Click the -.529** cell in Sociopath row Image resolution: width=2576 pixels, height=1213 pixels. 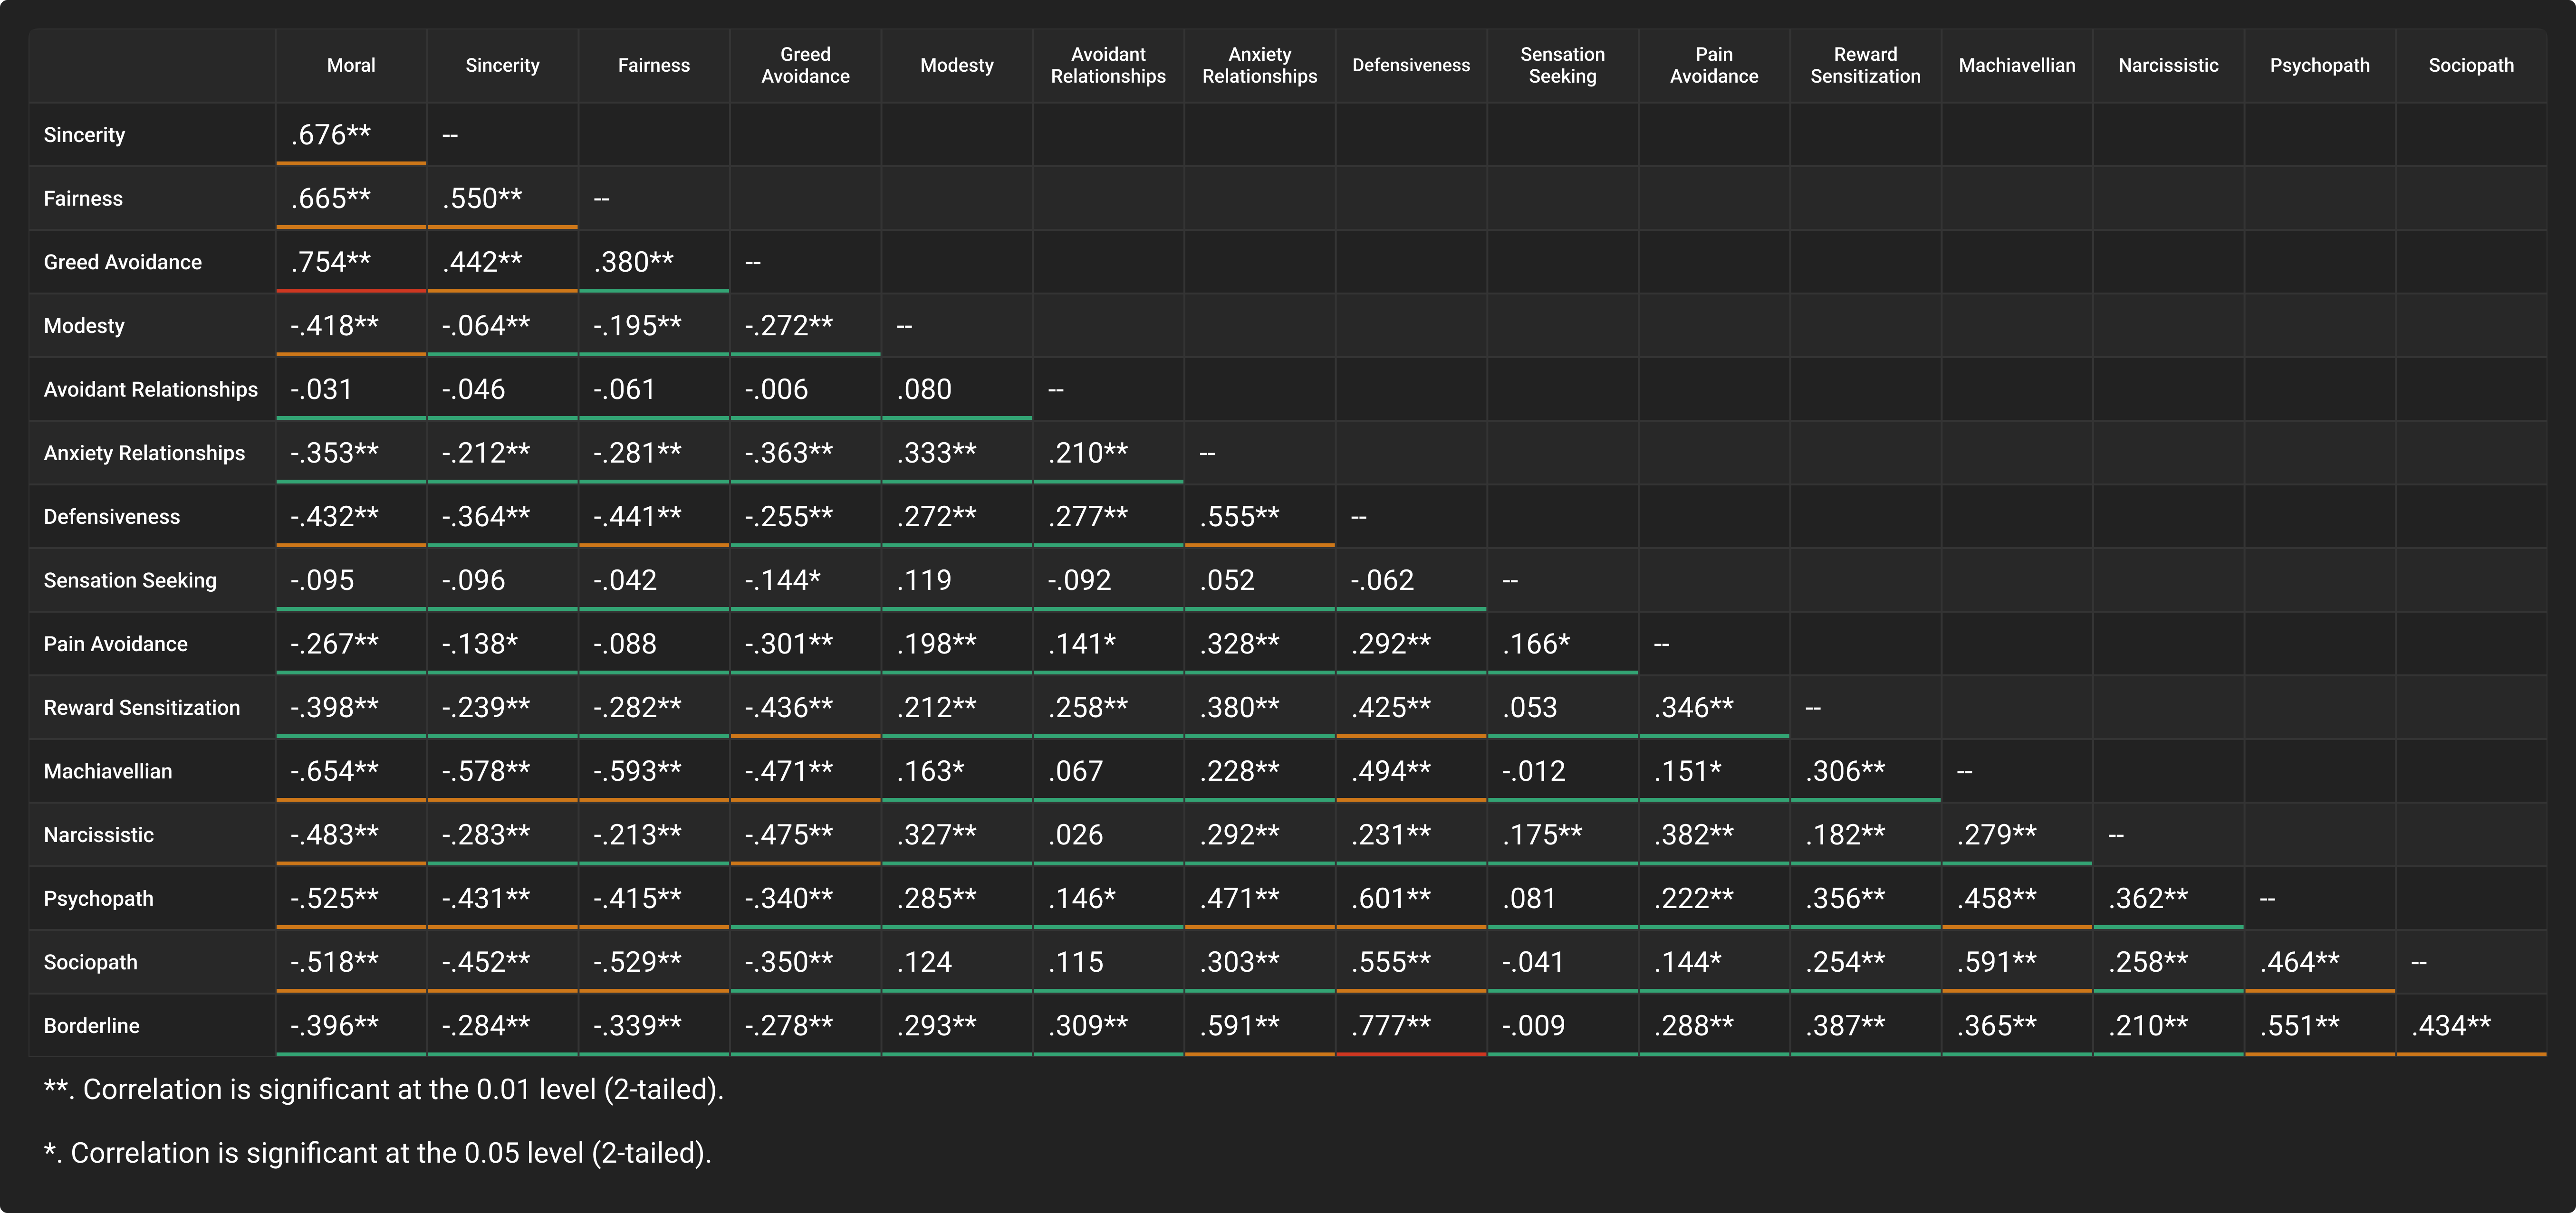click(x=654, y=962)
